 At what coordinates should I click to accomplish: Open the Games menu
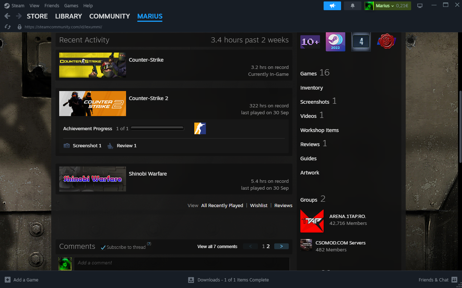71,6
